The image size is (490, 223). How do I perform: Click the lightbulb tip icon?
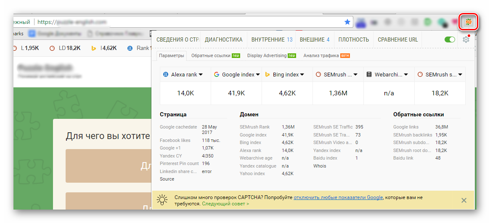tap(162, 200)
